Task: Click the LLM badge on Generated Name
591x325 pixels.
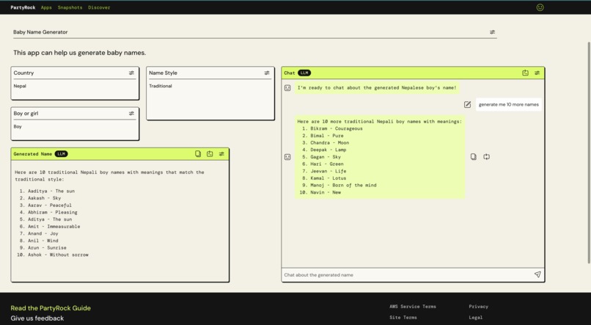Action: (62, 154)
